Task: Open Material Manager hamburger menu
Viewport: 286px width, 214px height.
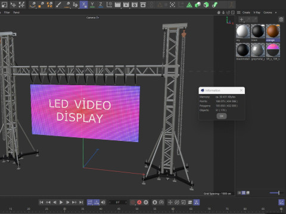Action: coord(238,12)
